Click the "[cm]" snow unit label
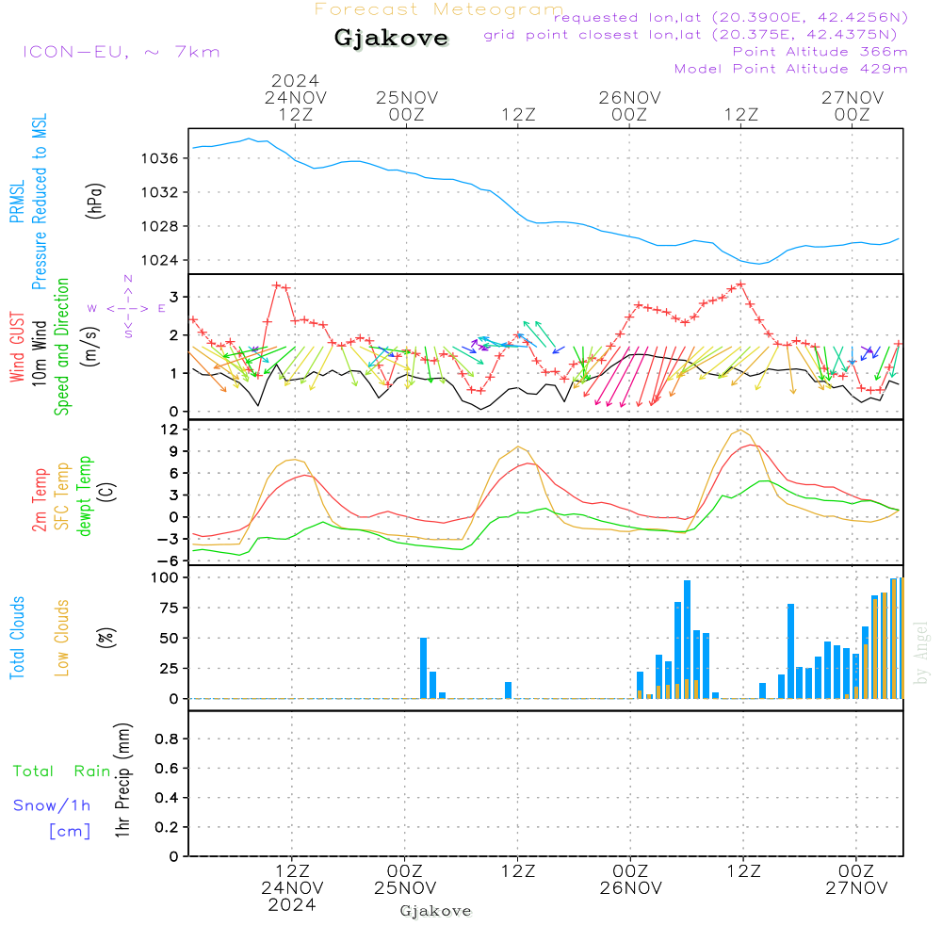The width and height of the screenshot is (942, 942). 70,832
